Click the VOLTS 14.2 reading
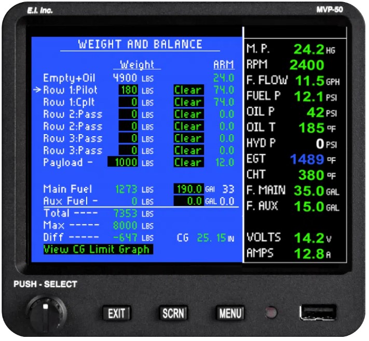 click(x=310, y=238)
